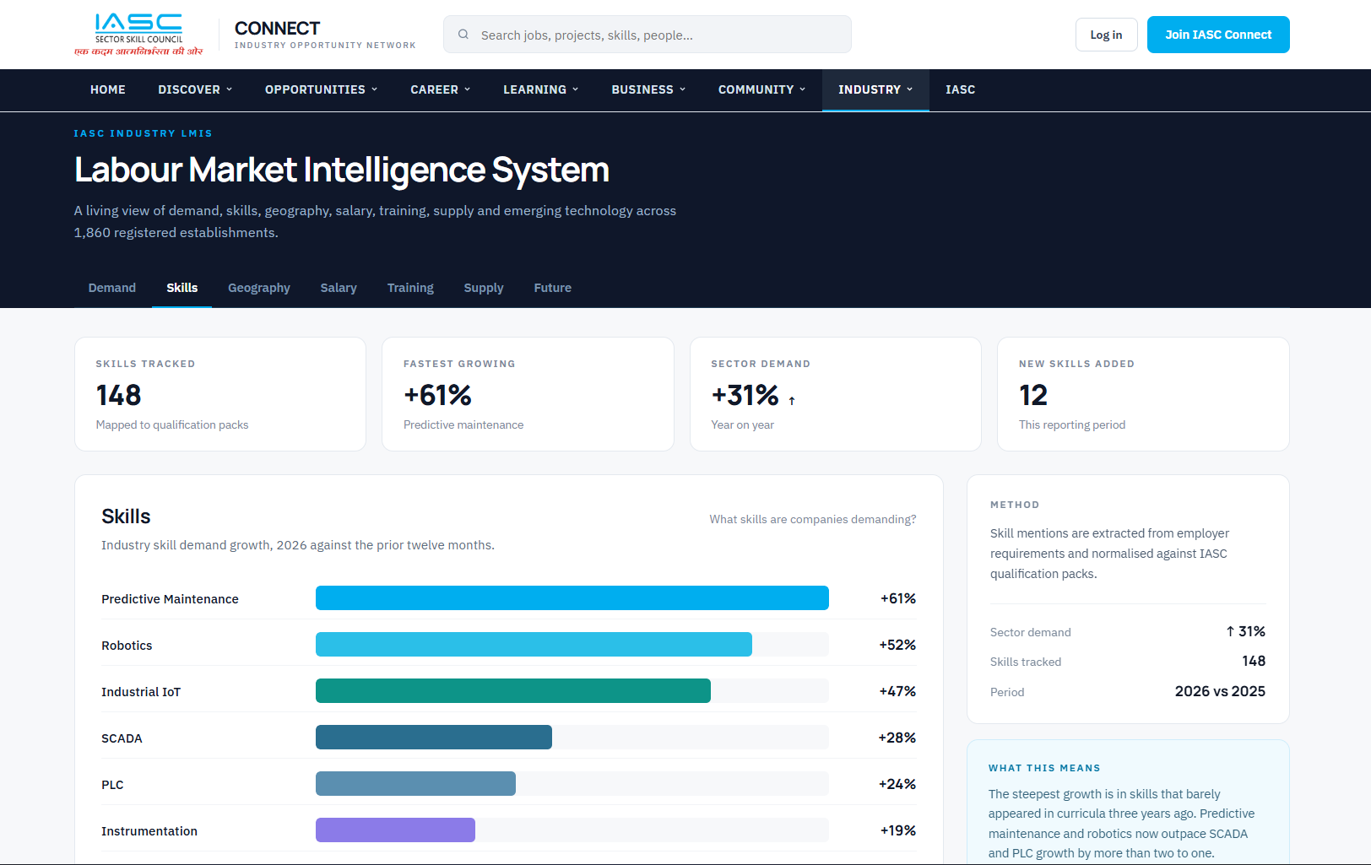Click the '+52%' Robotics value
This screenshot has height=865, width=1371.
(x=897, y=645)
